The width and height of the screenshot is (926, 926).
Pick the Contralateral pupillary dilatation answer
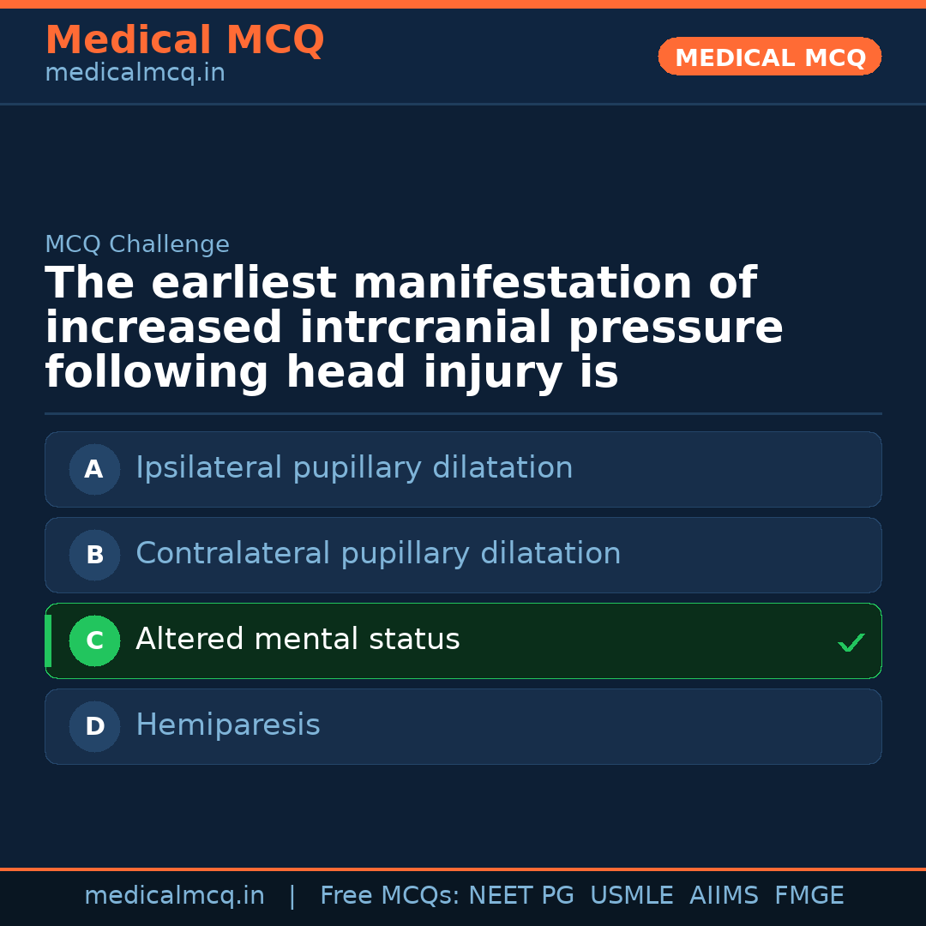click(378, 554)
